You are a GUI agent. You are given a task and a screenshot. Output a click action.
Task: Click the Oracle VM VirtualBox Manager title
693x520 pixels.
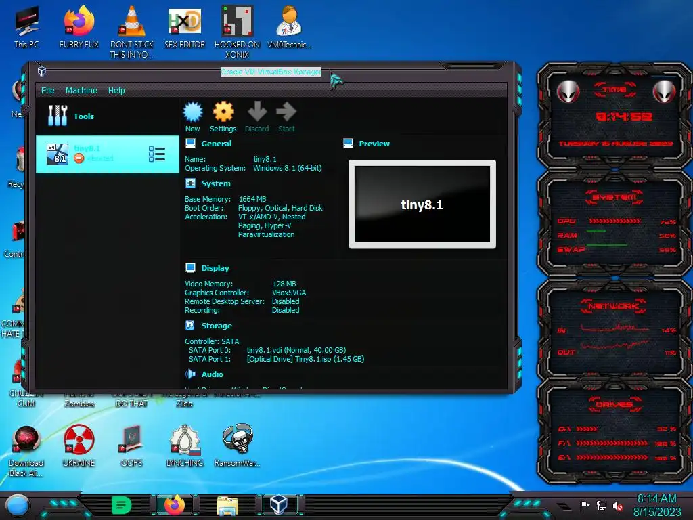tap(271, 72)
